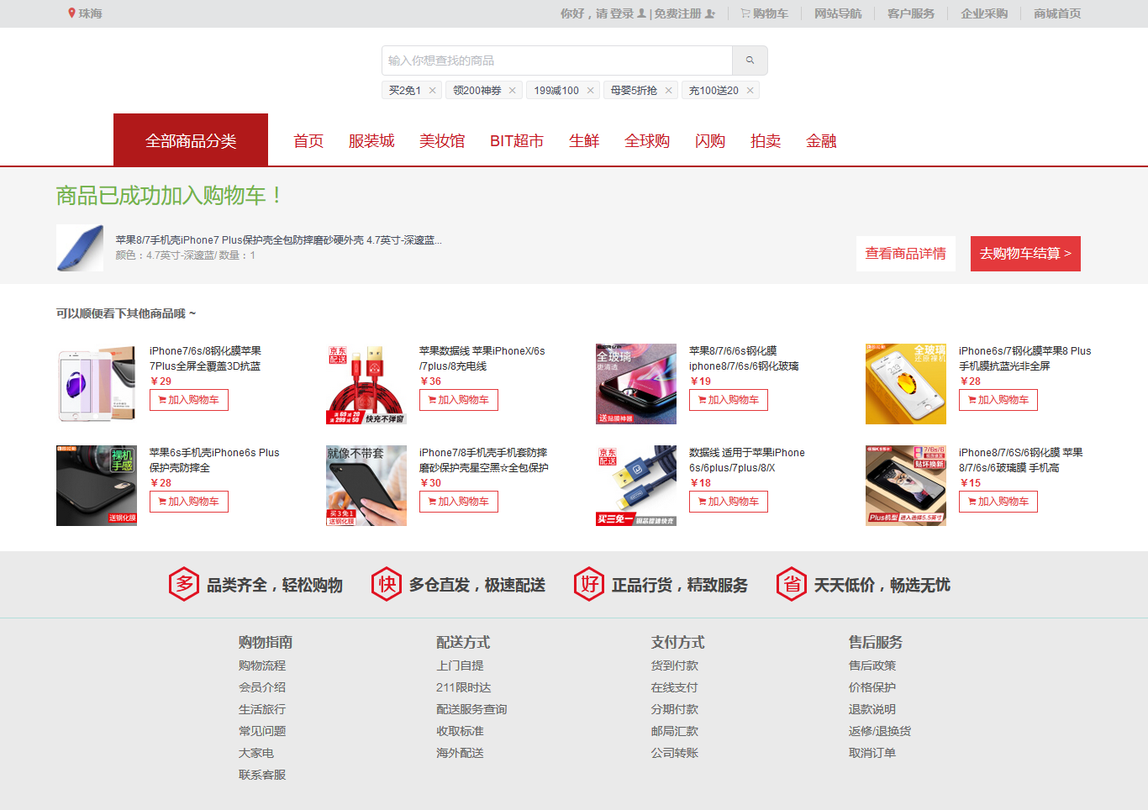Open the 购物车 link in top bar
The width and height of the screenshot is (1148, 810).
pyautogui.click(x=764, y=13)
